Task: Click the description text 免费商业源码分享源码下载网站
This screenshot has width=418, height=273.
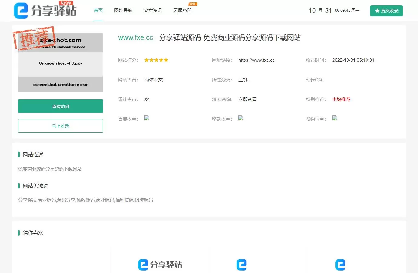Action: pyautogui.click(x=50, y=169)
